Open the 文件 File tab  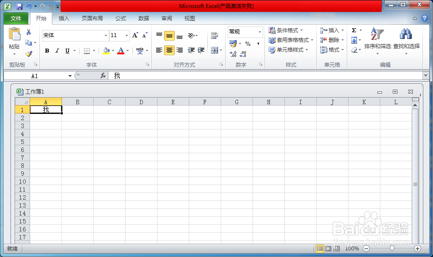click(x=16, y=19)
